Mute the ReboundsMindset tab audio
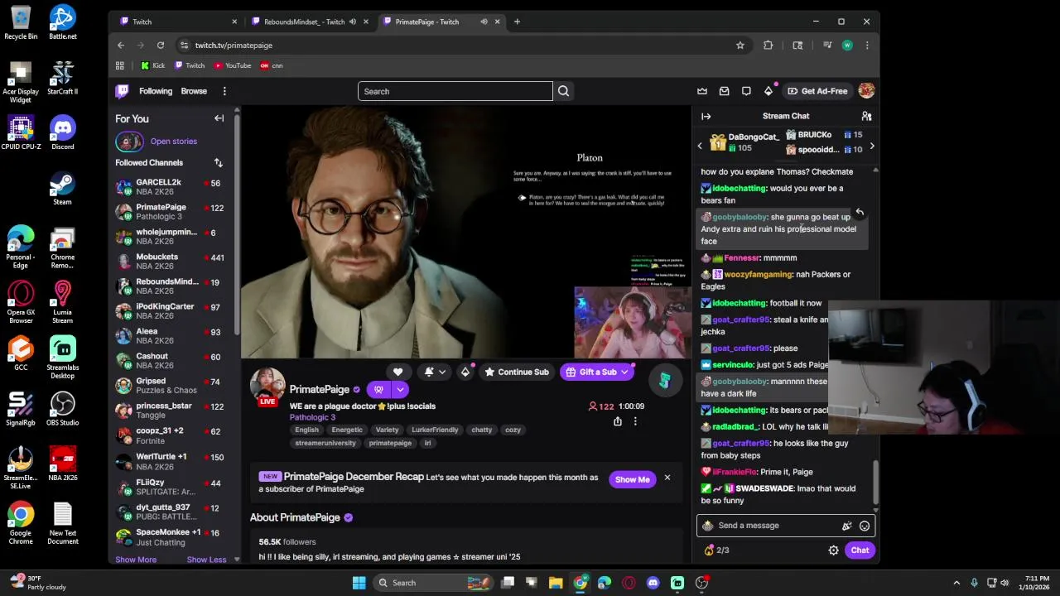The width and height of the screenshot is (1060, 596). (353, 22)
